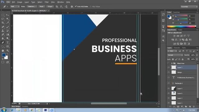Open the Opacity value dropdown arrow
The height and width of the screenshot is (112, 199).
point(197,55)
